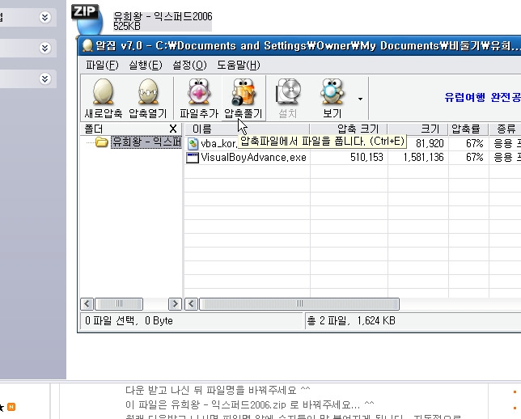Expand the bottom sidebar chevron panel
This screenshot has width=521, height=419.
tap(44, 78)
